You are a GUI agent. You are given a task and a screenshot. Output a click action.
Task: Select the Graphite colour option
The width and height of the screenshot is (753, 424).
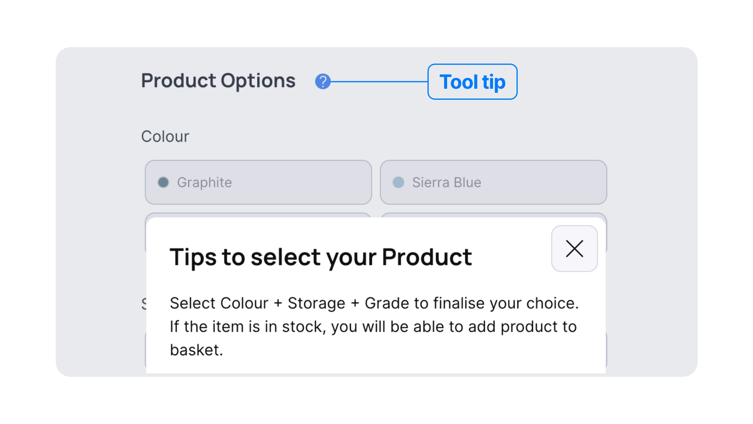click(x=258, y=182)
